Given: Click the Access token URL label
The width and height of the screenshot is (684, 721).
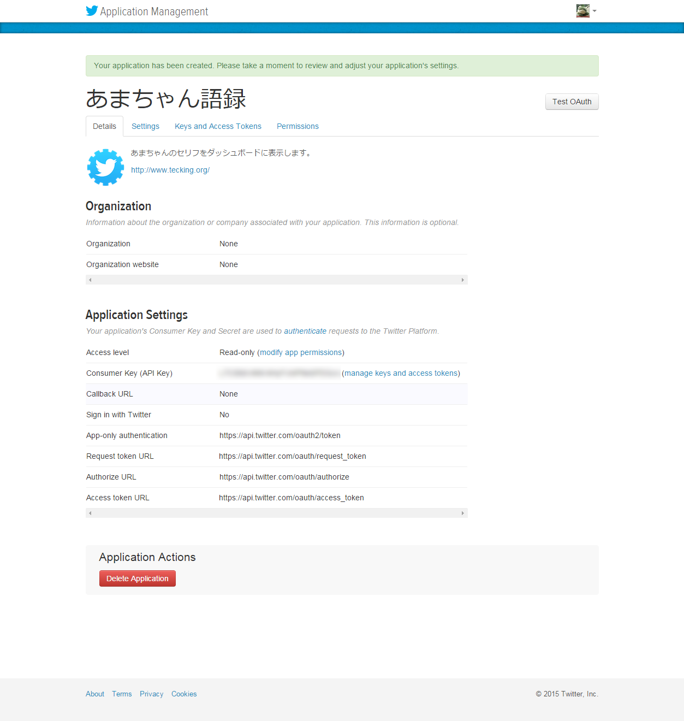Looking at the screenshot, I should (118, 498).
